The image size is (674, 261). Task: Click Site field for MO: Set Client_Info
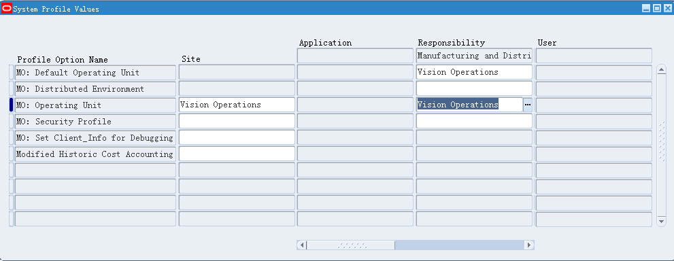(237, 137)
